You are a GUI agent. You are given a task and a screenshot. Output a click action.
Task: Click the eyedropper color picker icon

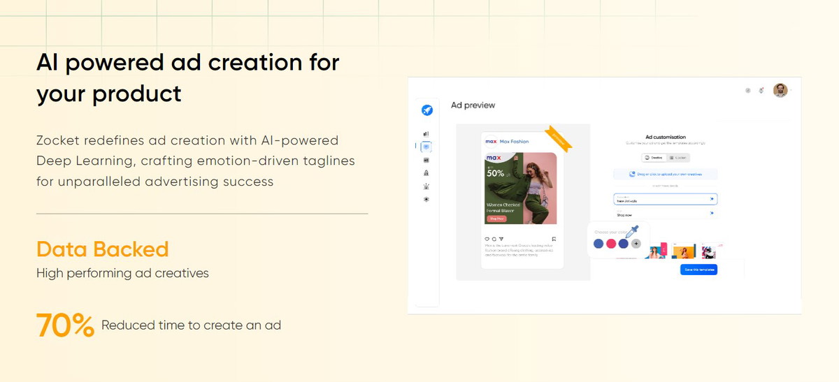pyautogui.click(x=633, y=232)
